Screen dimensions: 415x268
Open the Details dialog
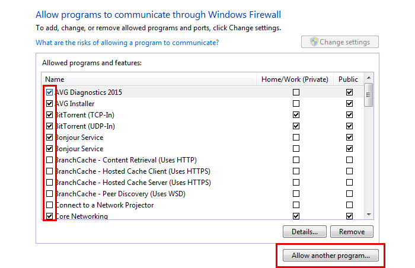305,231
